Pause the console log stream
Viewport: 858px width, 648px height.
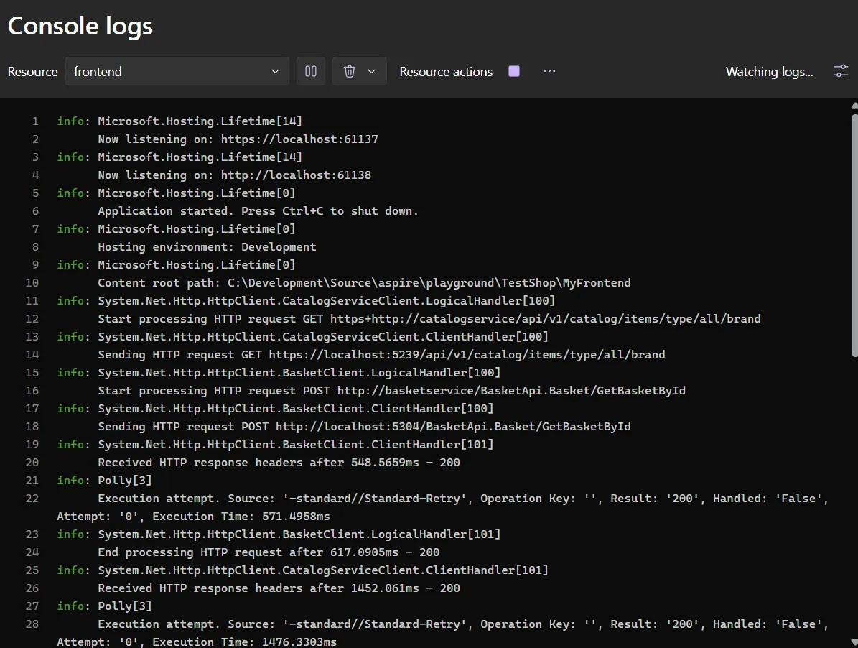click(x=311, y=71)
